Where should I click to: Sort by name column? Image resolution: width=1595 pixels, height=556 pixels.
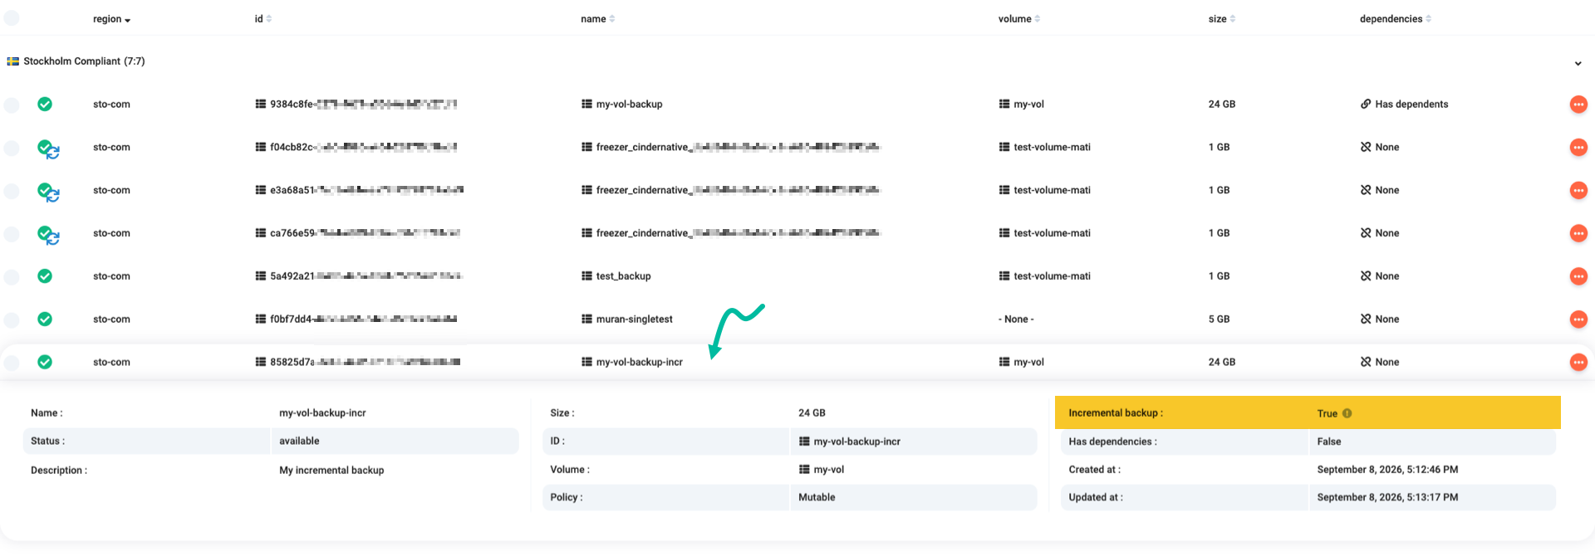[x=598, y=19]
